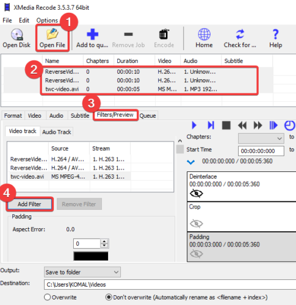Open the Options menu
Screen dimensions: 296x305
(47, 20)
